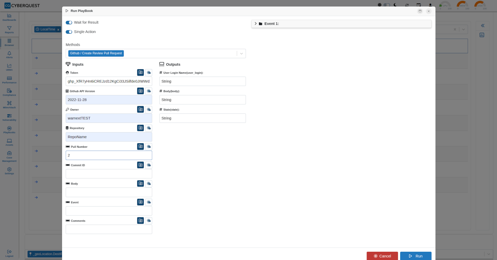Click the Token capture icon button
The image size is (497, 260).
pyautogui.click(x=141, y=72)
